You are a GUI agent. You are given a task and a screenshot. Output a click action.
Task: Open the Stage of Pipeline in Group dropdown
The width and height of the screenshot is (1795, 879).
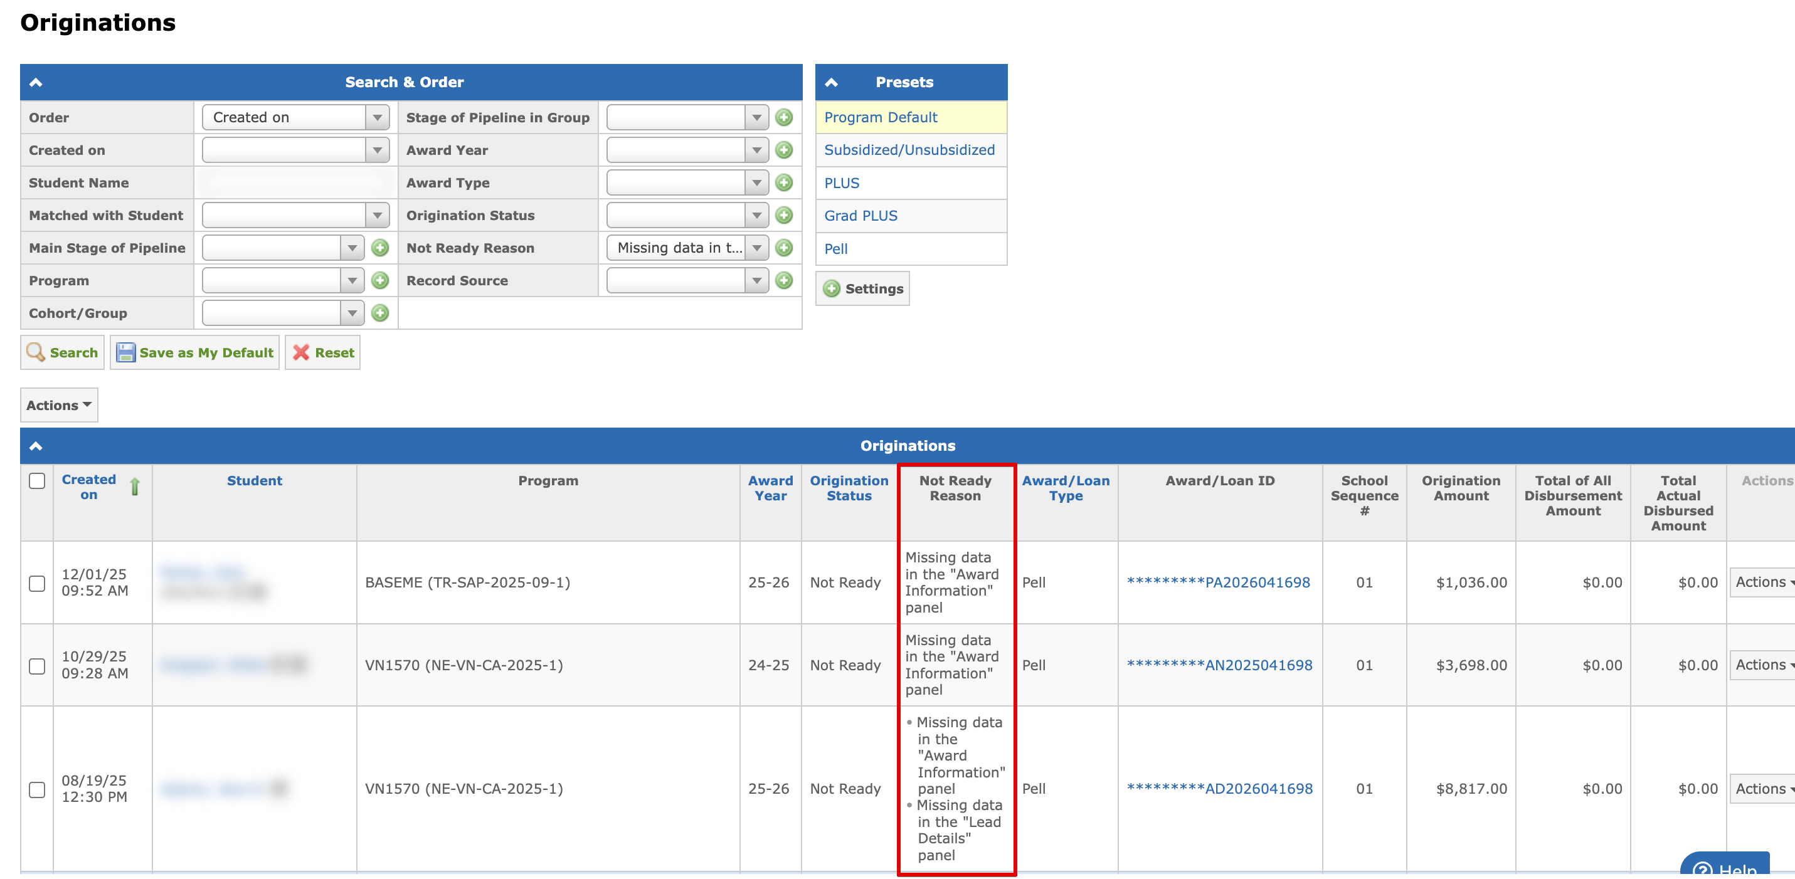pyautogui.click(x=688, y=117)
